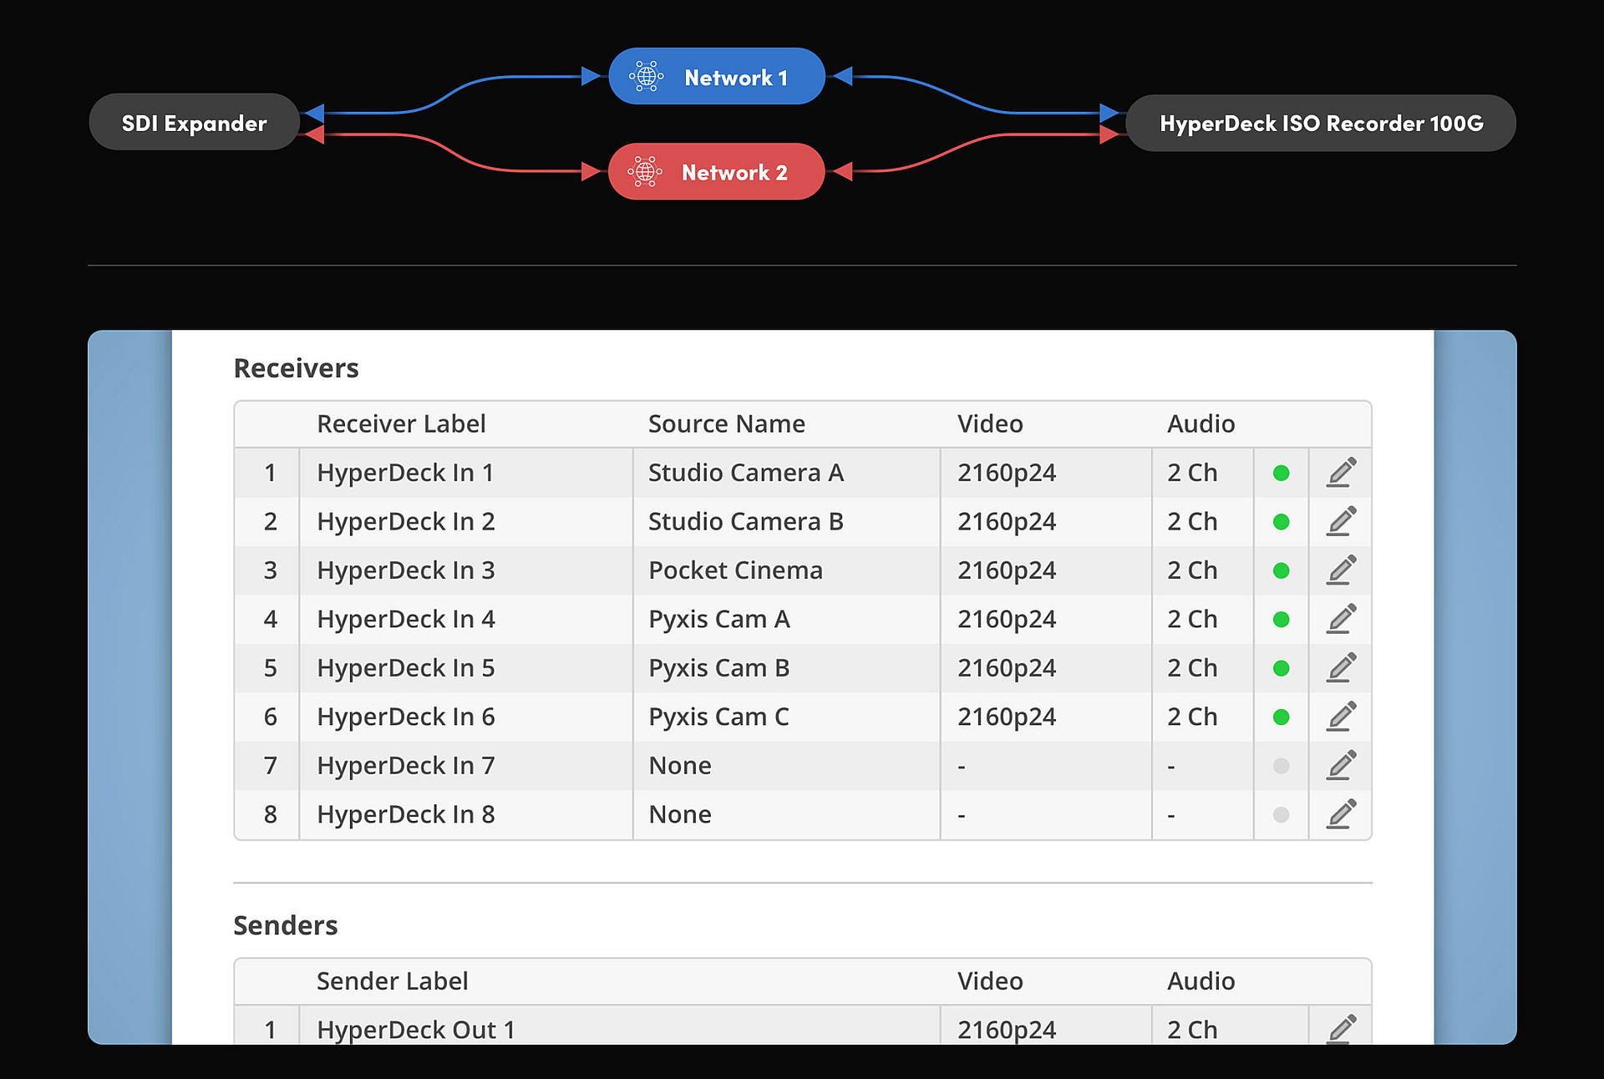Screen dimensions: 1604x1079
Task: Select the red Network 2 node
Action: tap(717, 172)
